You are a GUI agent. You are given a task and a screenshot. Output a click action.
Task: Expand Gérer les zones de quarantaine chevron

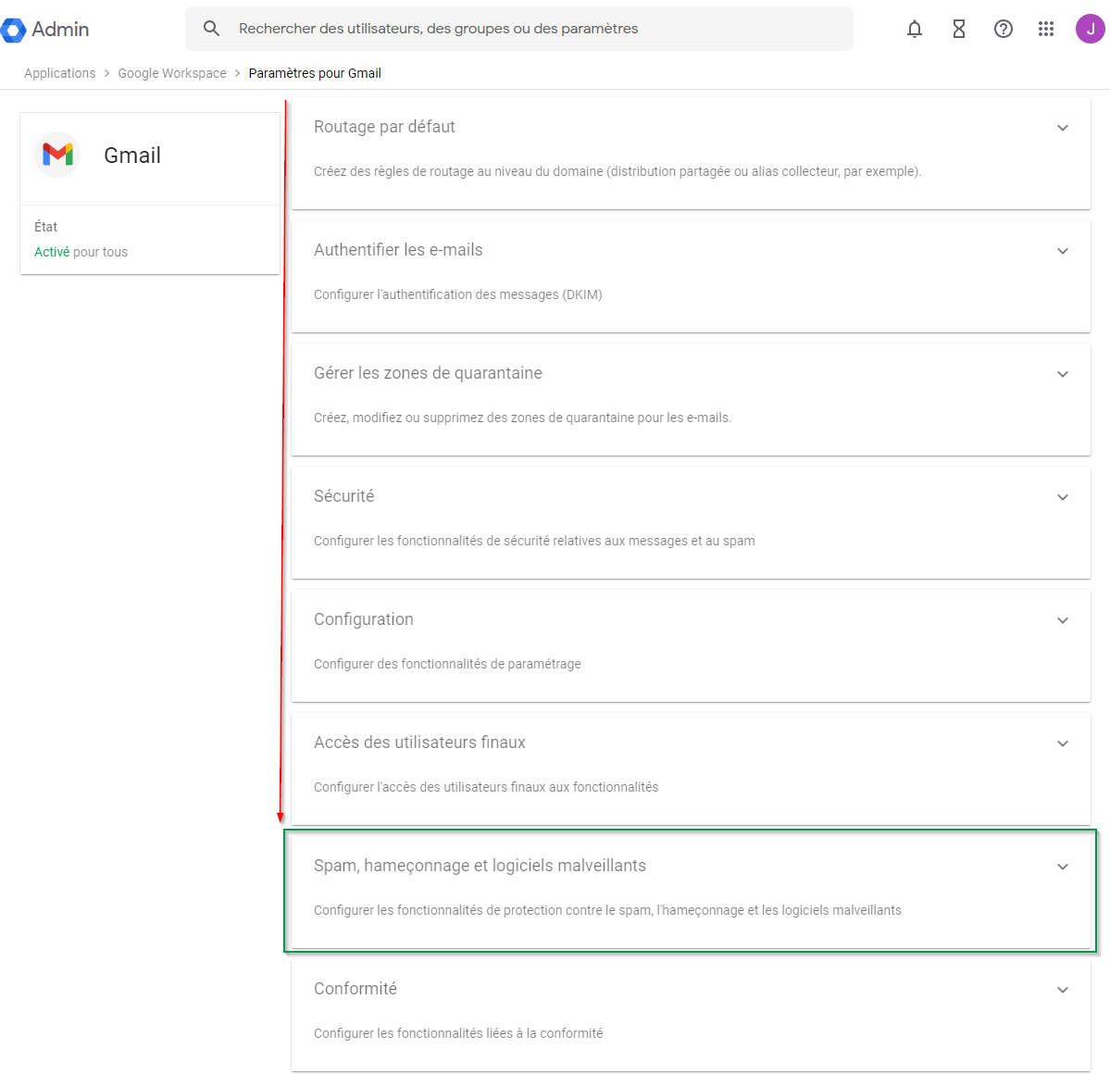pyautogui.click(x=1063, y=374)
